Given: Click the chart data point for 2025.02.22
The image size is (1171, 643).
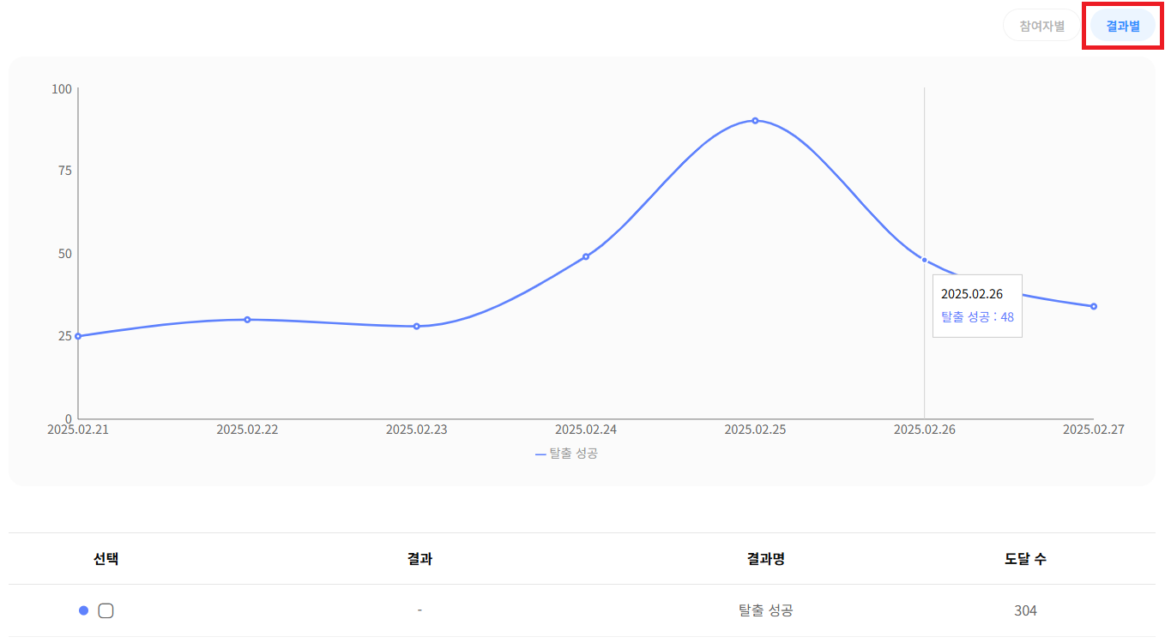Looking at the screenshot, I should tap(247, 320).
